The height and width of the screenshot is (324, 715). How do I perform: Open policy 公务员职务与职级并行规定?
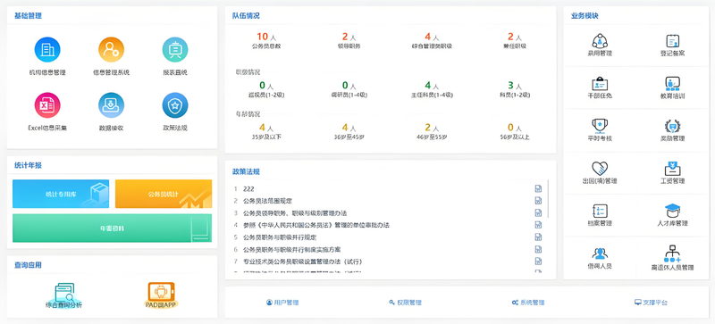click(x=280, y=237)
